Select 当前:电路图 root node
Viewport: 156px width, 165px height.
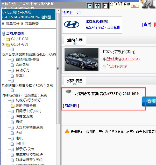pos(15,33)
